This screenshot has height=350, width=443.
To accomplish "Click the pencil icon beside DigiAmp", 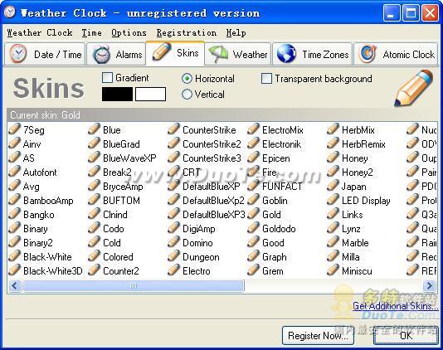I will pyautogui.click(x=173, y=228).
